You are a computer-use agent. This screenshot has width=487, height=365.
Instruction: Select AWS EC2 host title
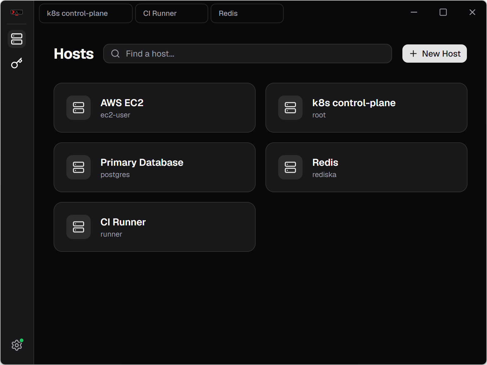pos(122,103)
